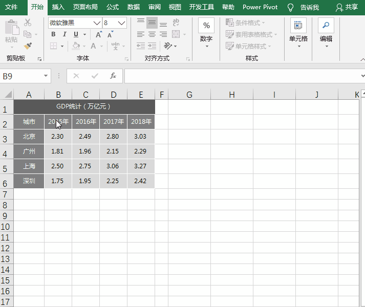Screen dimensions: 365x307
Task: Open the font name dropdown
Action: point(97,23)
